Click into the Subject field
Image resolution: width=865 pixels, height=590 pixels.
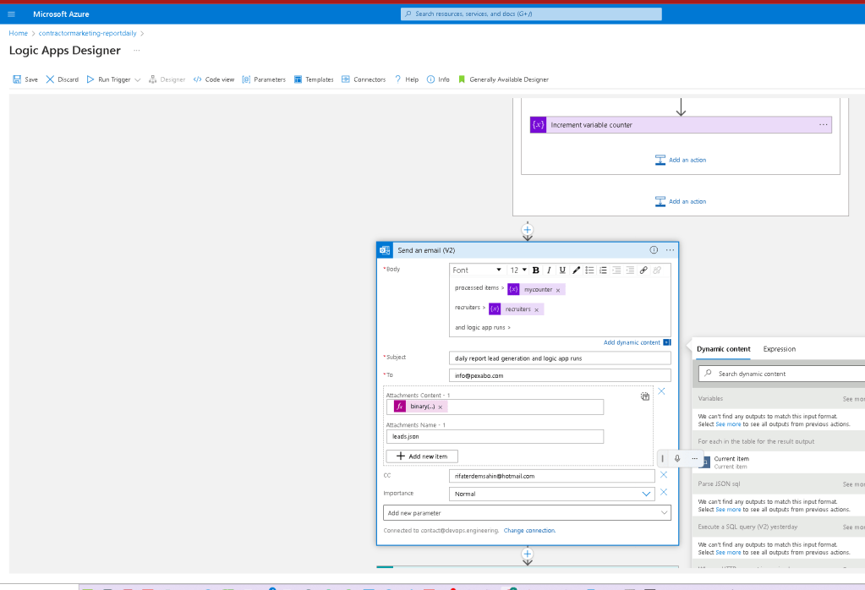point(560,358)
